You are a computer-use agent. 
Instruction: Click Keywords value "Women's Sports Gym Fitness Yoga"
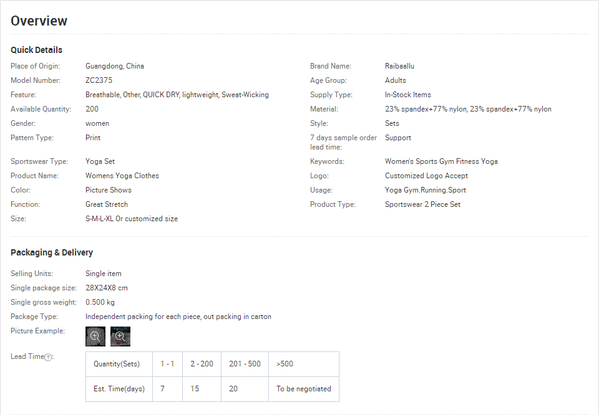pyautogui.click(x=441, y=161)
